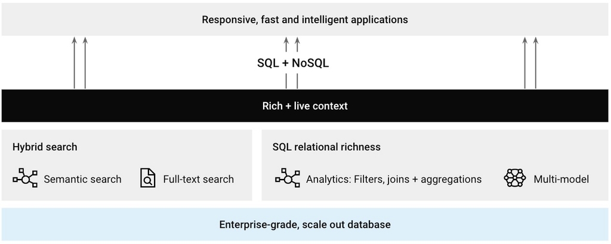The height and width of the screenshot is (244, 611).
Task: Select the Full-text search label
Action: [198, 179]
